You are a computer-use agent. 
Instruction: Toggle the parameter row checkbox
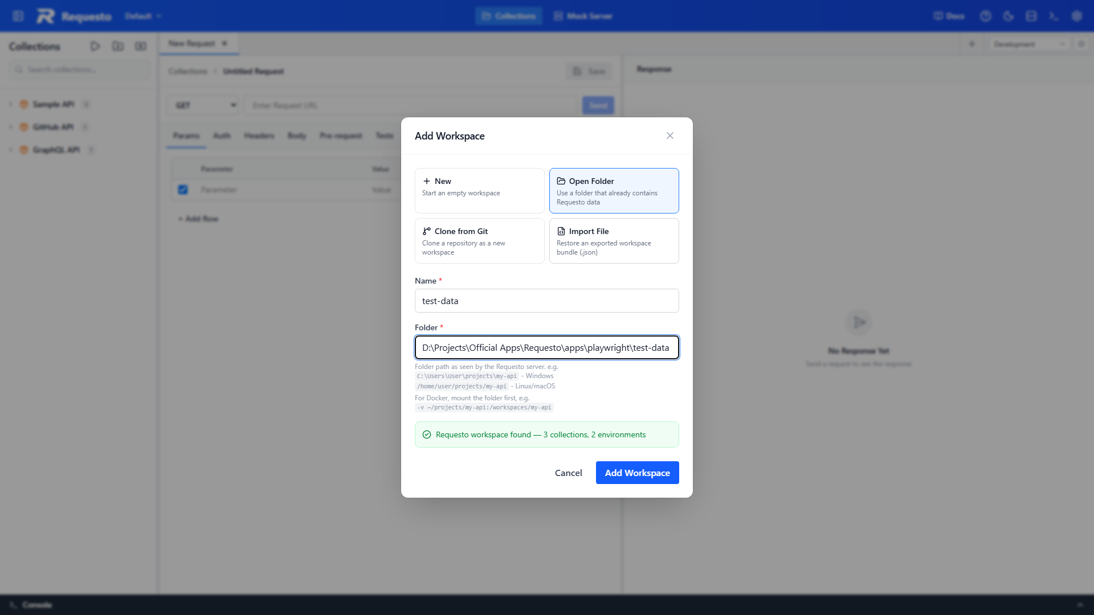tap(183, 190)
